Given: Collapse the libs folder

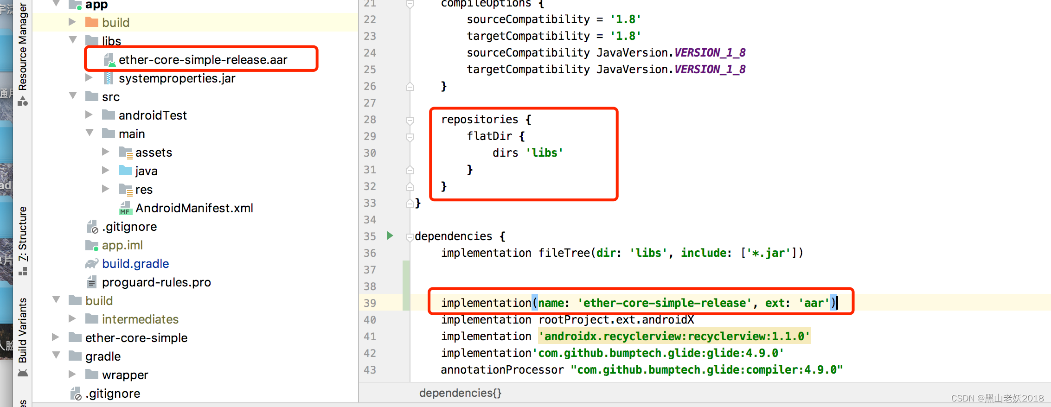Looking at the screenshot, I should point(73,40).
